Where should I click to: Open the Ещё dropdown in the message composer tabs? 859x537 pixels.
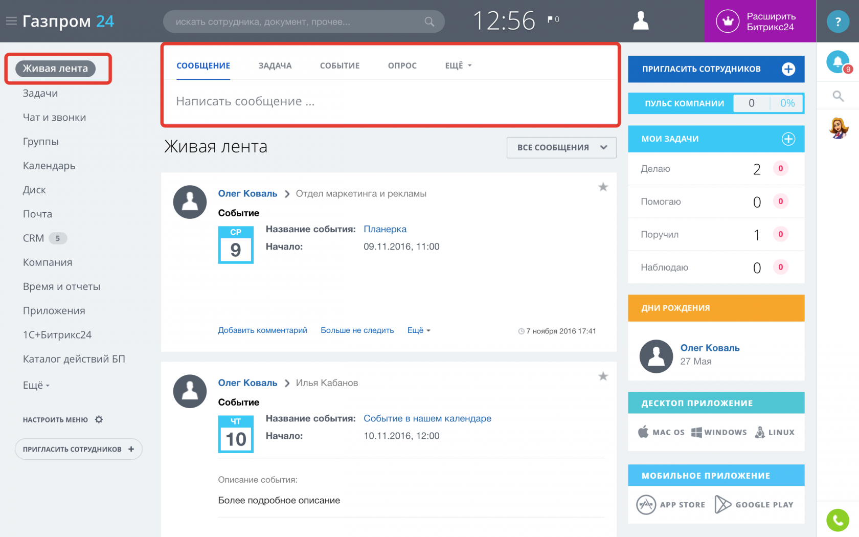458,65
